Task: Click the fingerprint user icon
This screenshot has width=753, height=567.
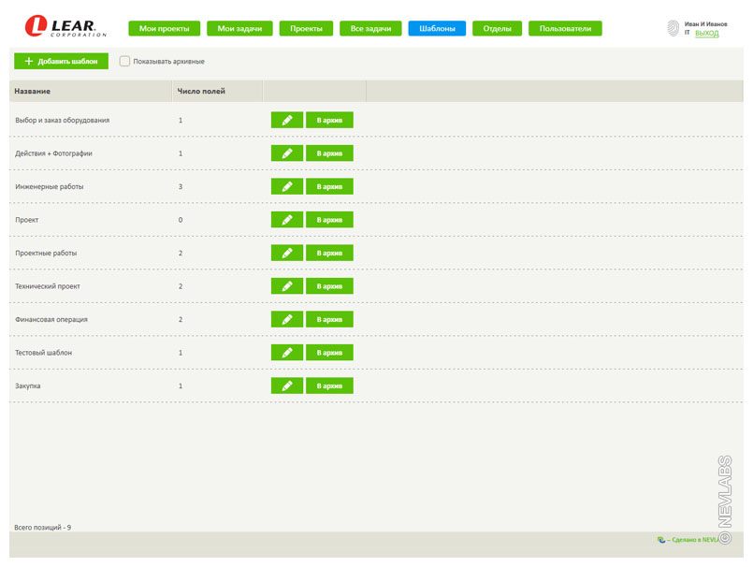Action: tap(673, 28)
